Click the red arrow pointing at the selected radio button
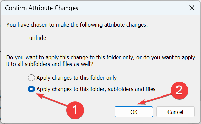This screenshot has width=201, height=124. pyautogui.click(x=52, y=100)
